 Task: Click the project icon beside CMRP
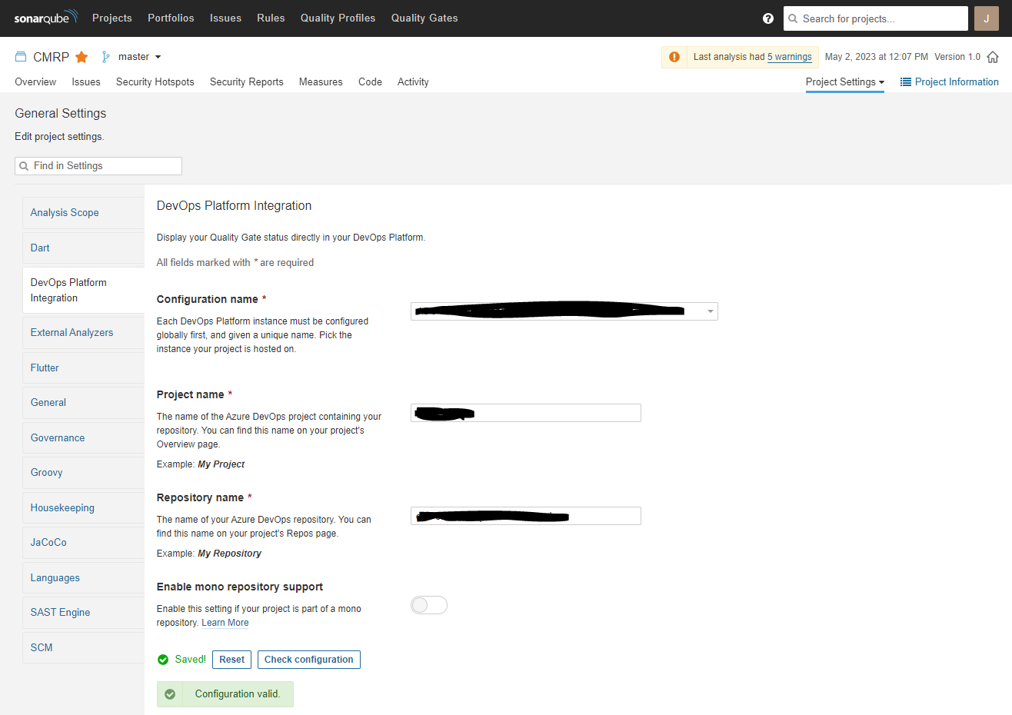coord(21,57)
